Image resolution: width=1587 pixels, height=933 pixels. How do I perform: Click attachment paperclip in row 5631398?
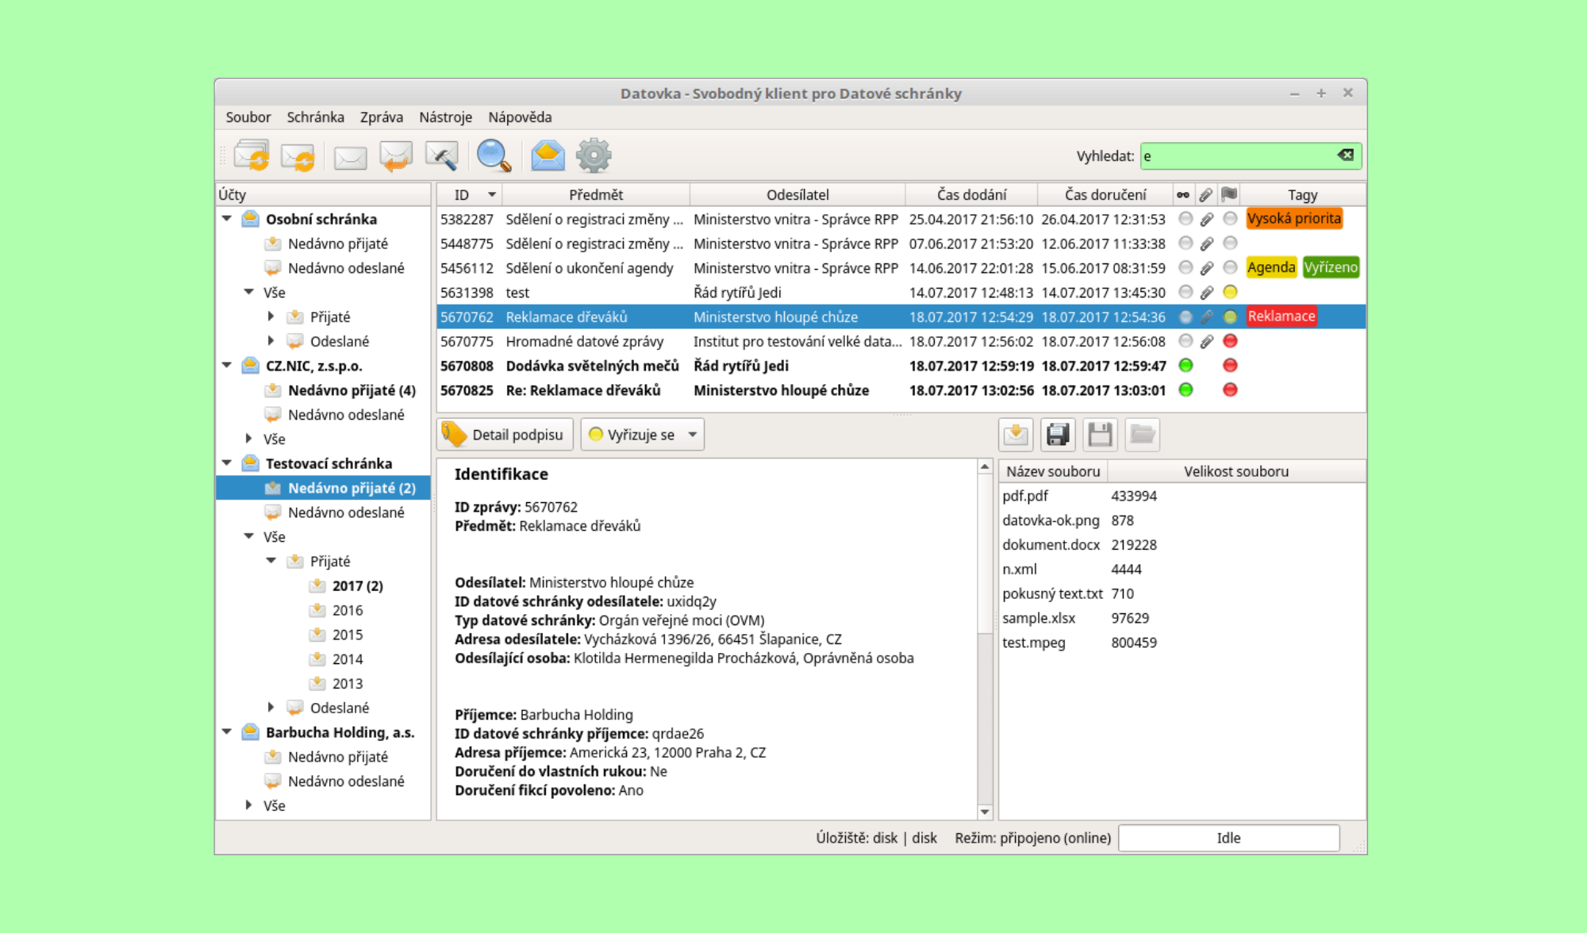pyautogui.click(x=1207, y=292)
